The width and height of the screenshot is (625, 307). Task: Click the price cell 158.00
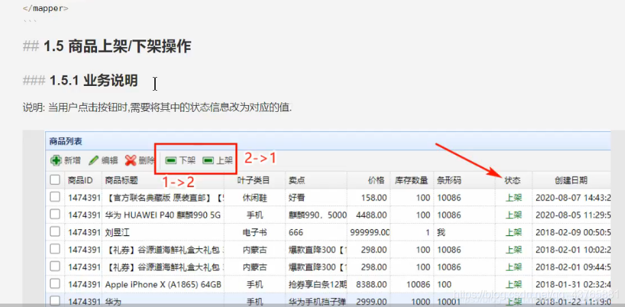(374, 198)
